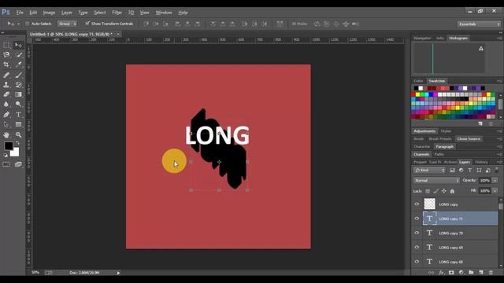Select the Pen tool
The width and height of the screenshot is (504, 283).
point(6,115)
